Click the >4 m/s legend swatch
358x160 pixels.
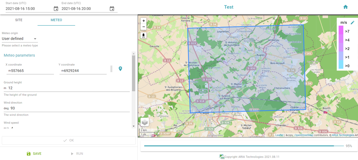coord(341,39)
